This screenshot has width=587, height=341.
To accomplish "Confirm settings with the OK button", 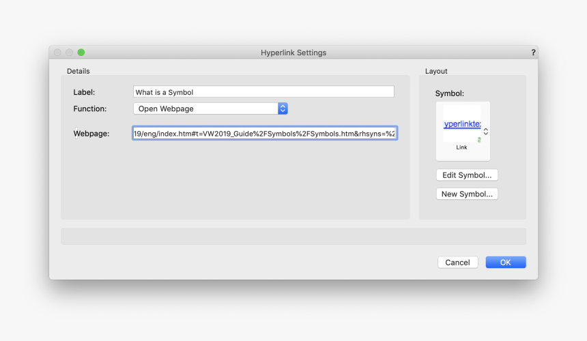I will tap(505, 263).
